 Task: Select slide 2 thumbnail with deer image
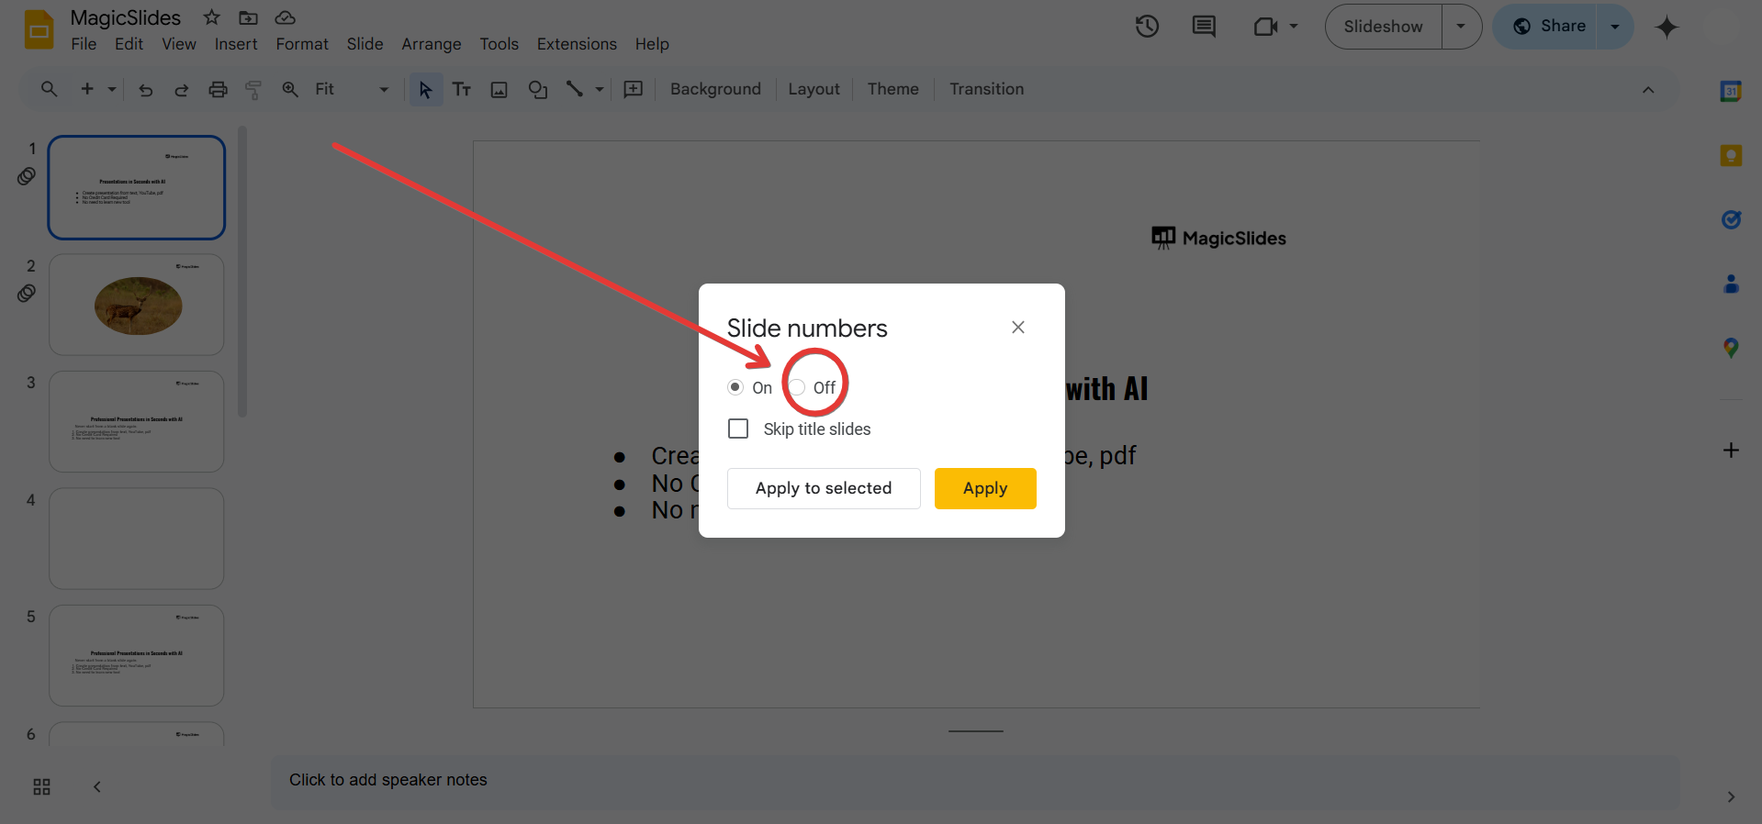(x=137, y=305)
